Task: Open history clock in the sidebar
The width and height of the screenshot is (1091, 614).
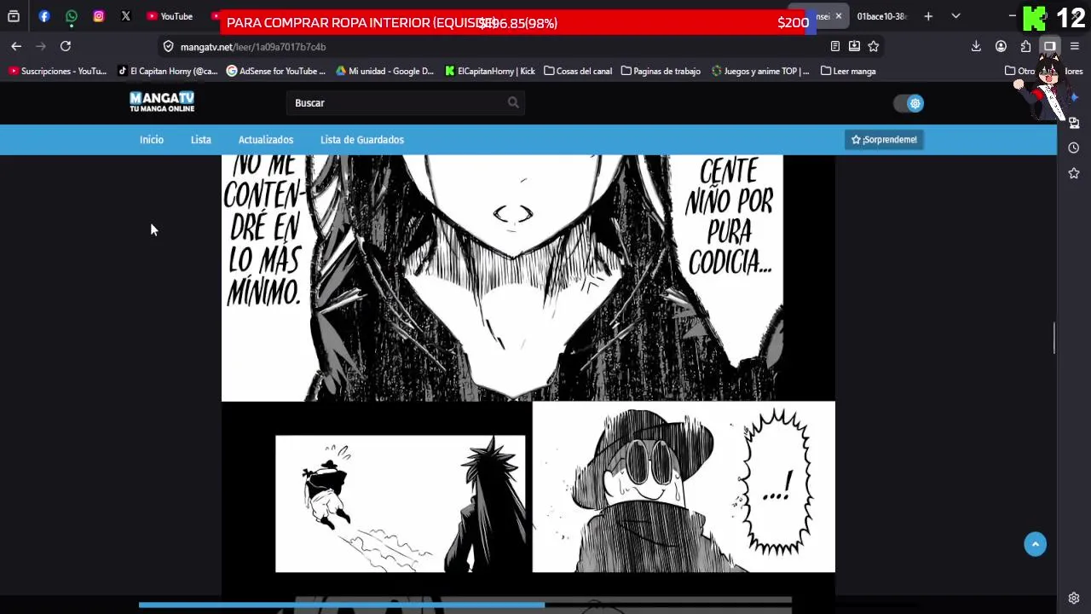Action: point(1074,148)
